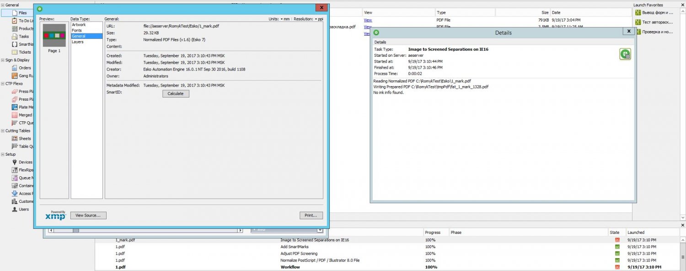Open the Containers icon under Setup
This screenshot has height=271, width=686.
(15, 186)
